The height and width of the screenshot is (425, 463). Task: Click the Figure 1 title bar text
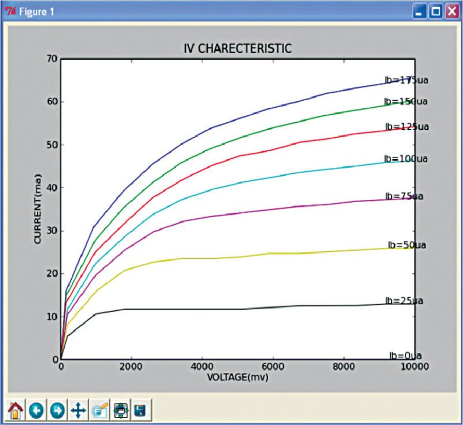[x=37, y=12]
